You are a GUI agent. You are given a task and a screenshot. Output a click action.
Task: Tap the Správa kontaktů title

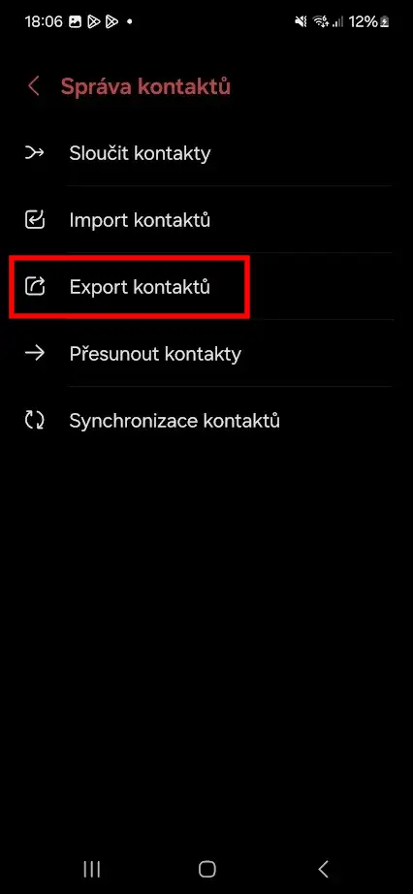[145, 86]
